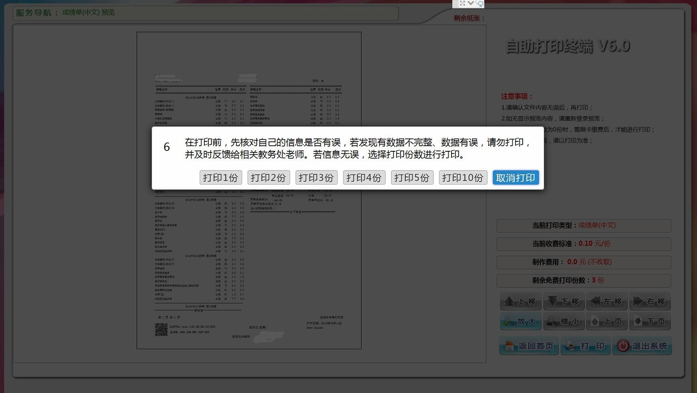The image size is (697, 393).
Task: Click the transcript preview page thumbnail
Action: click(249, 257)
